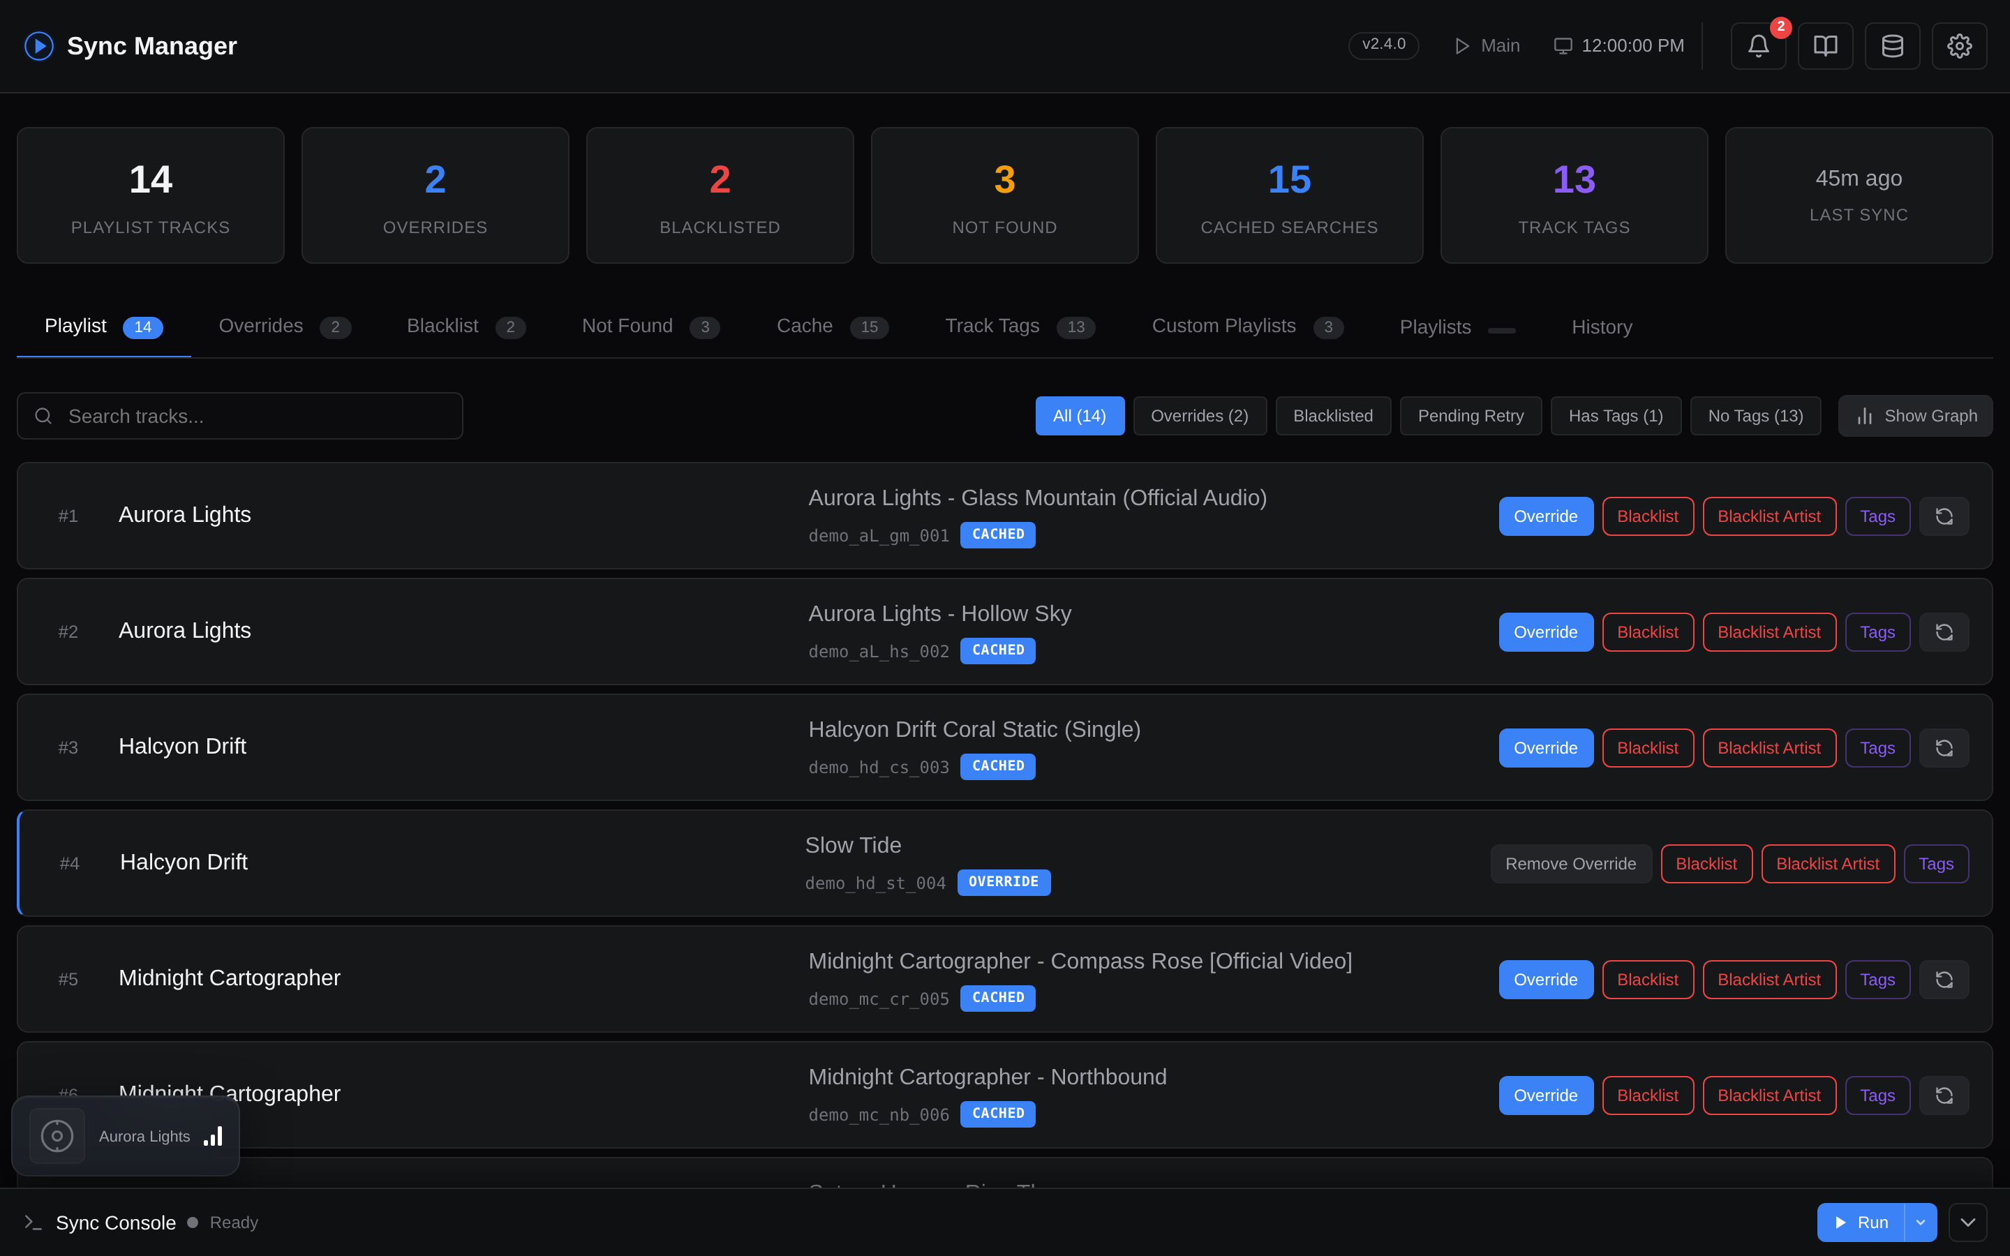2010x1256 pixels.
Task: Focus the Search tracks field
Action: pos(240,416)
